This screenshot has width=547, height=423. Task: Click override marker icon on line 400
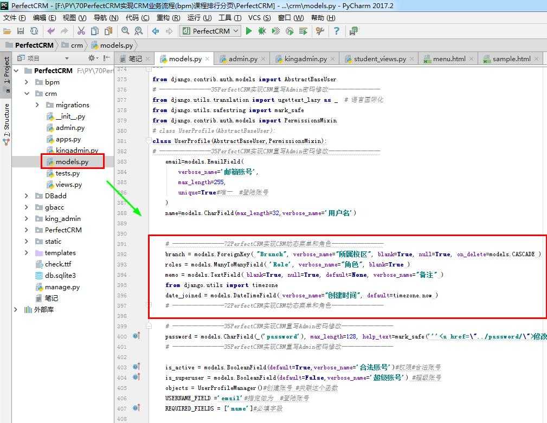tap(137, 336)
